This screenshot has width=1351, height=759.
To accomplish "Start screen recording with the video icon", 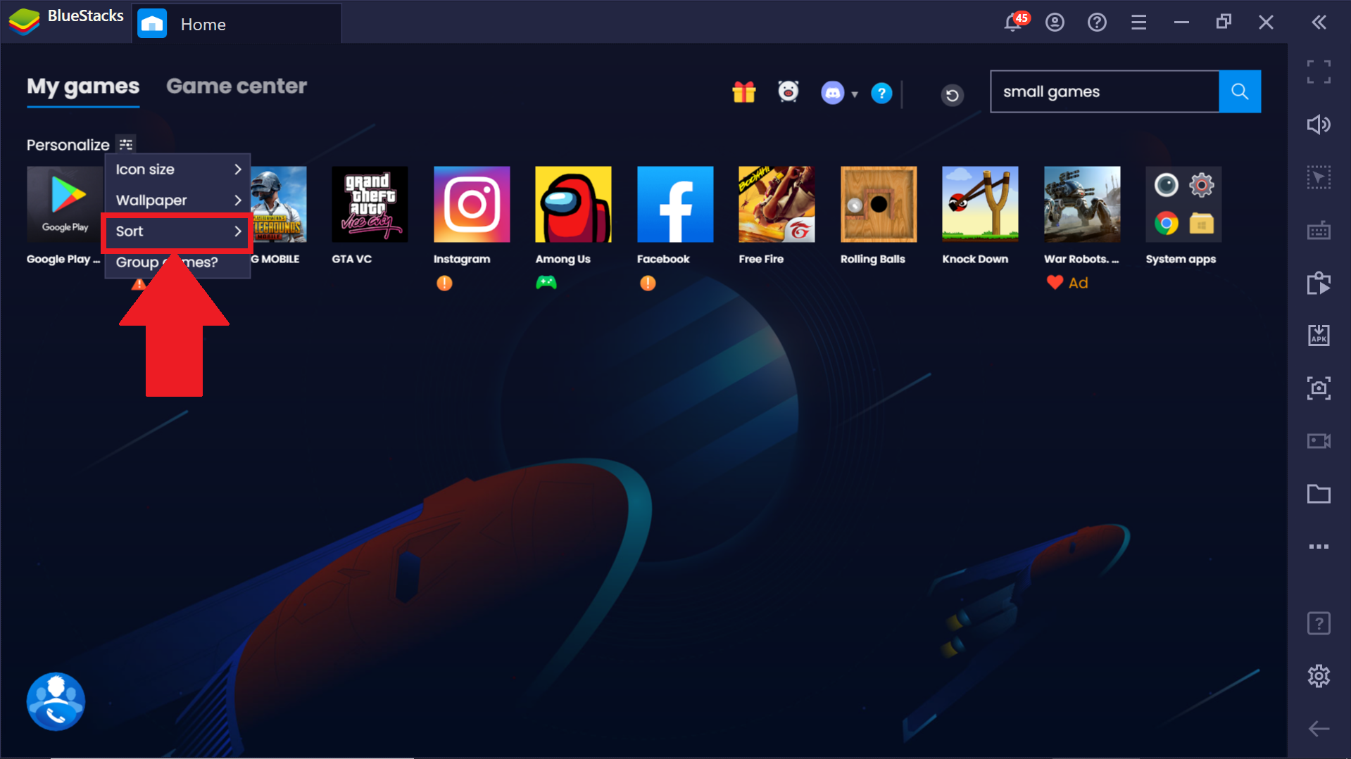I will coord(1319,441).
